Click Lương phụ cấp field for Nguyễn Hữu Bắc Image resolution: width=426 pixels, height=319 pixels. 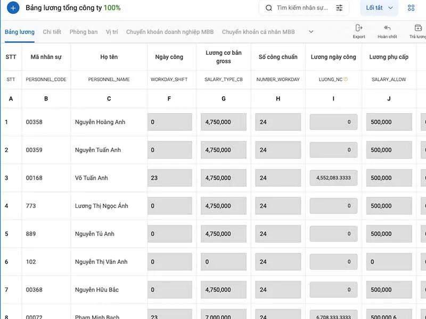(389, 290)
